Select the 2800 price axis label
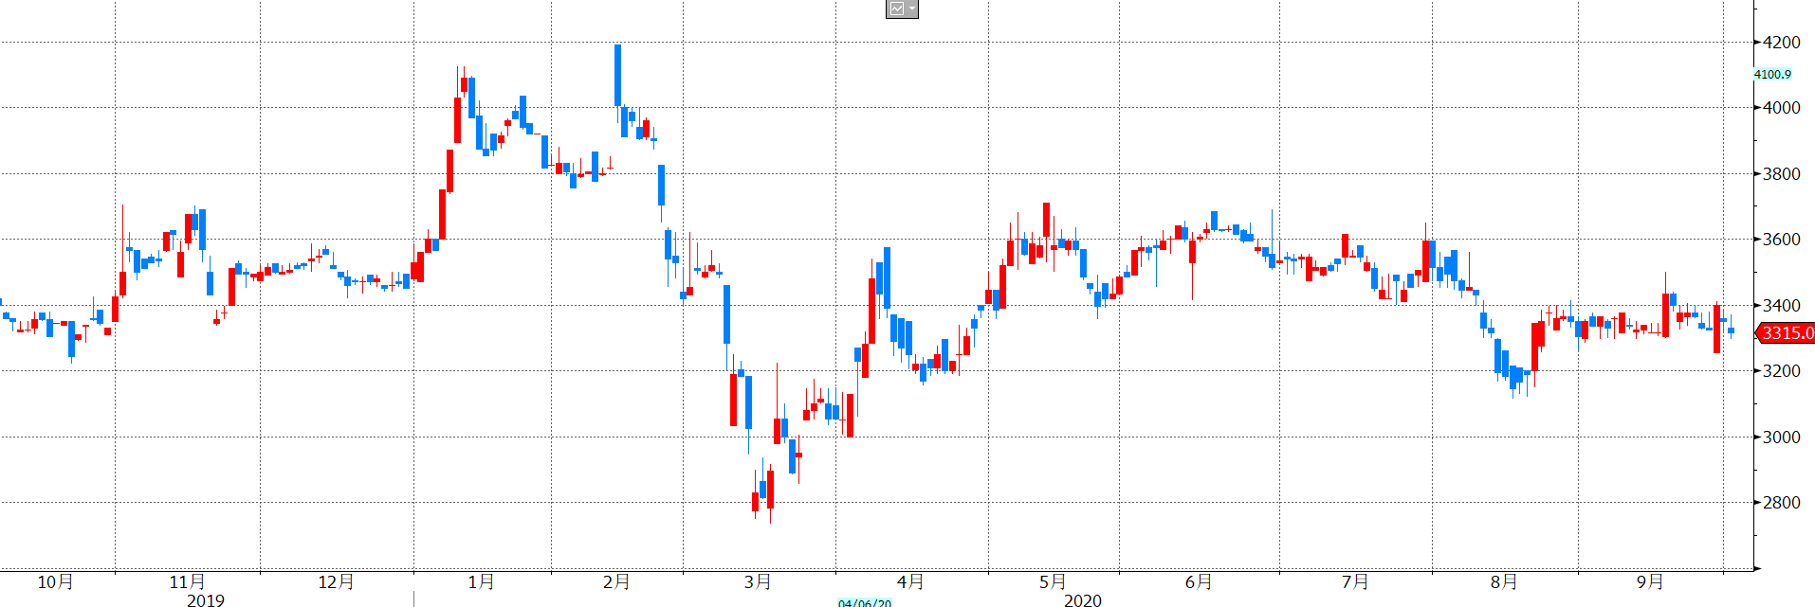This screenshot has height=607, width=1815. click(1781, 502)
